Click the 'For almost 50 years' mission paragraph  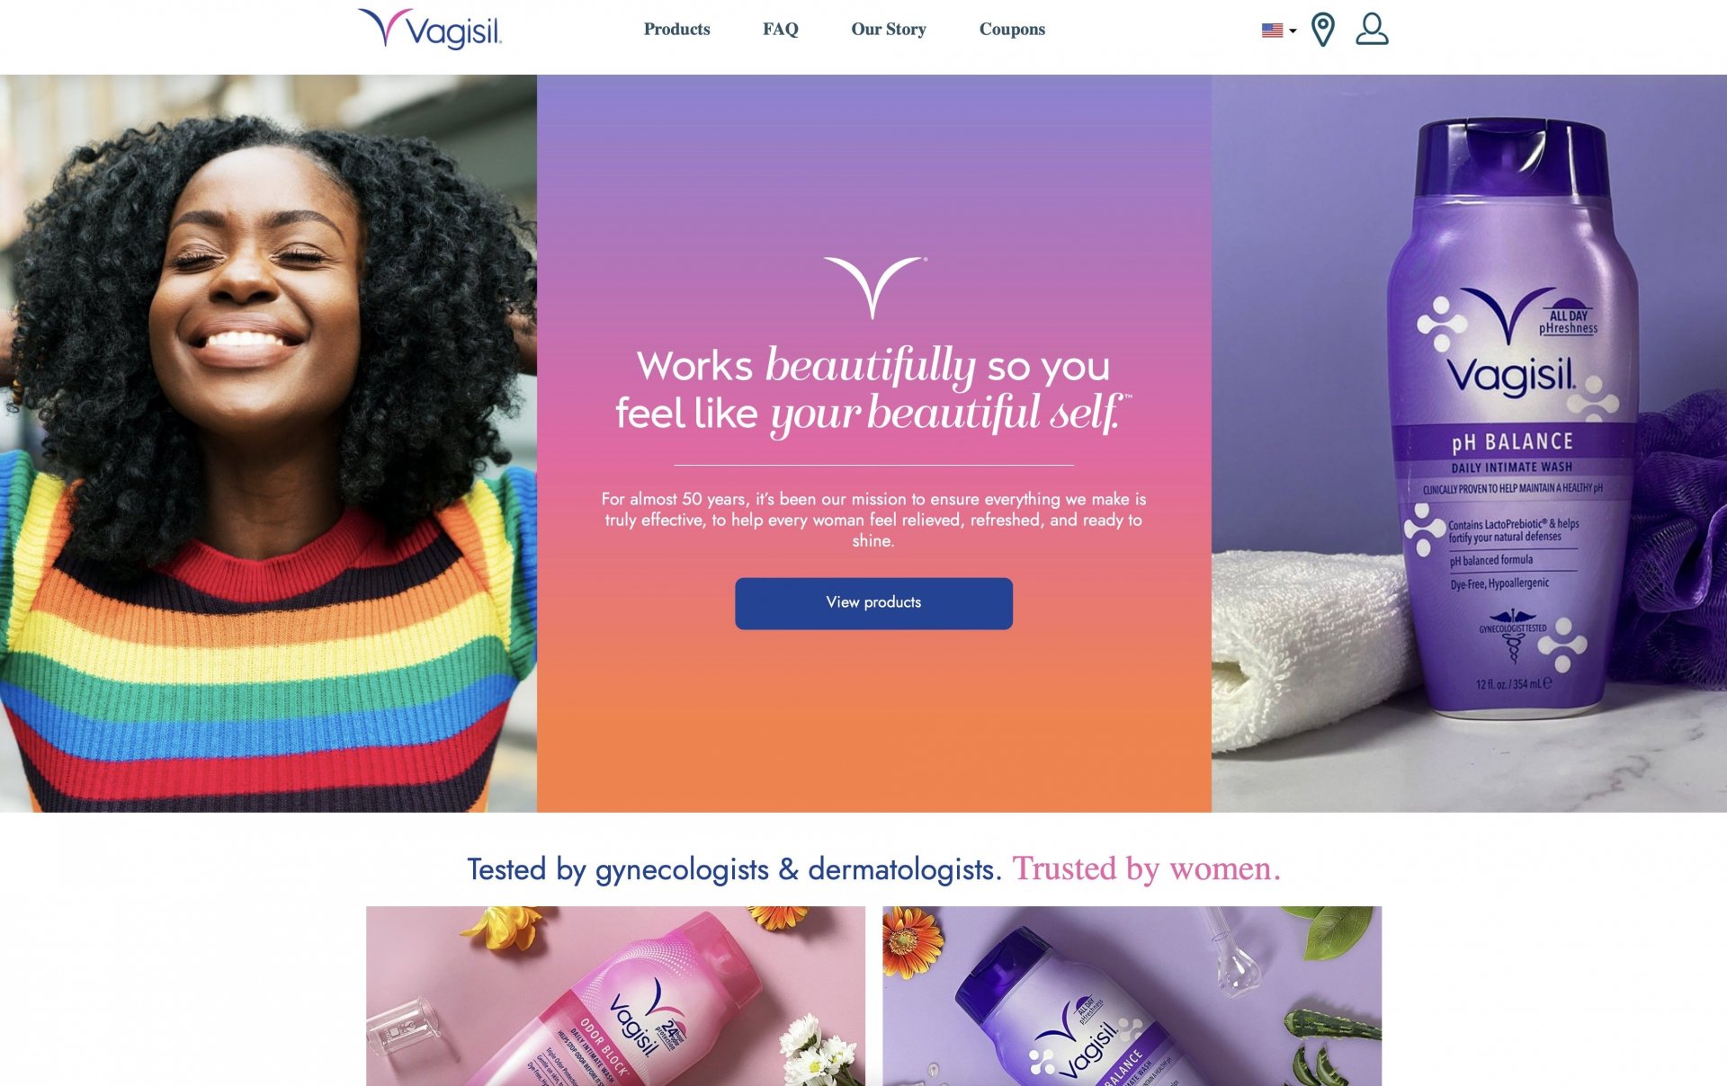pos(873,520)
